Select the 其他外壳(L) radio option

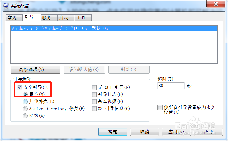pos(25,101)
